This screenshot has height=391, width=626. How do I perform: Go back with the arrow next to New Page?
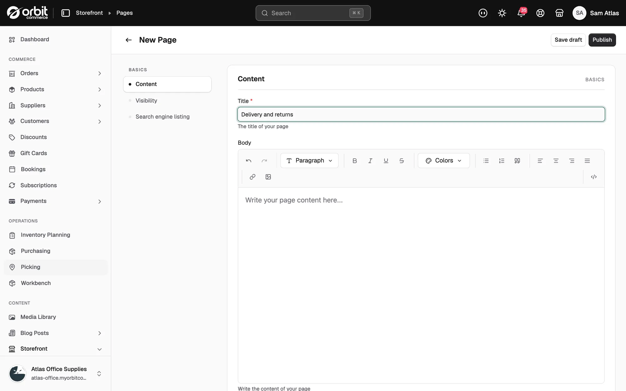(x=128, y=40)
